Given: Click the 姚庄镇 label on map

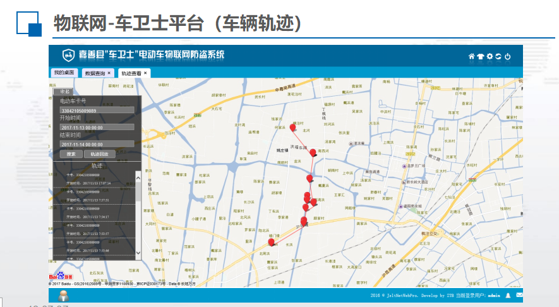Looking at the screenshot, I should pyautogui.click(x=282, y=150).
